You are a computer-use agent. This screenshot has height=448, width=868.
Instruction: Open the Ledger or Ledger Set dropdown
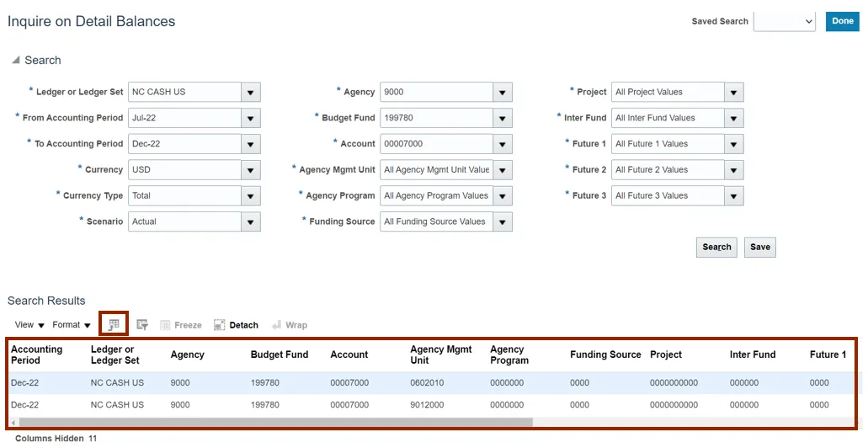(x=251, y=93)
